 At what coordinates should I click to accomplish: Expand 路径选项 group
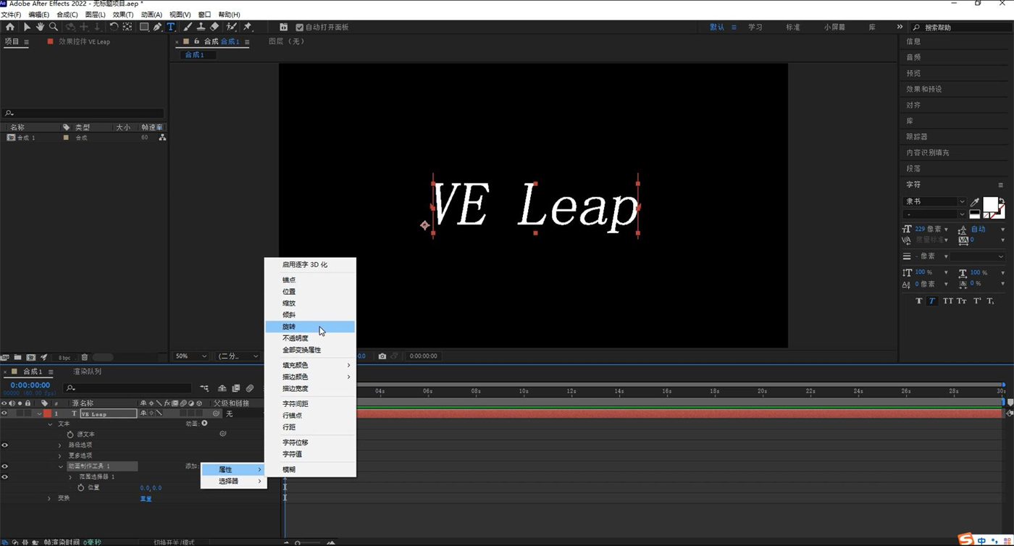pos(60,445)
